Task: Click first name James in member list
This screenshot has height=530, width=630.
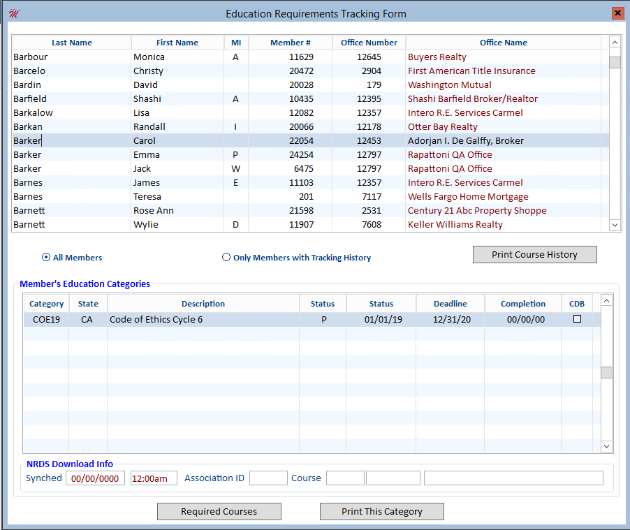Action: 147,183
